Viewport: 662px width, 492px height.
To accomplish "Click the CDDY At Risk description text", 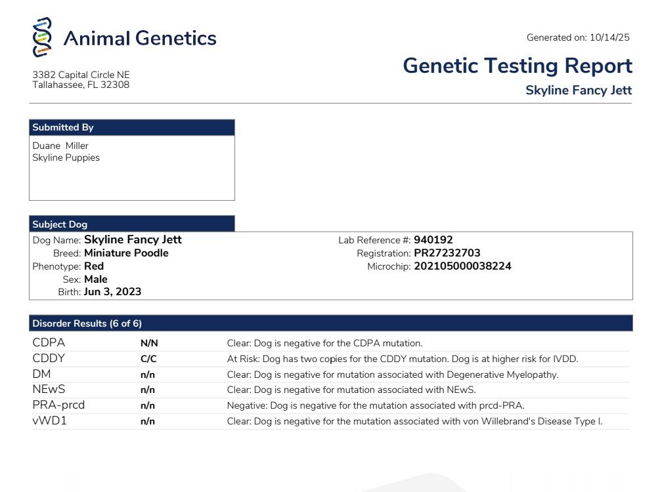I will 402,359.
